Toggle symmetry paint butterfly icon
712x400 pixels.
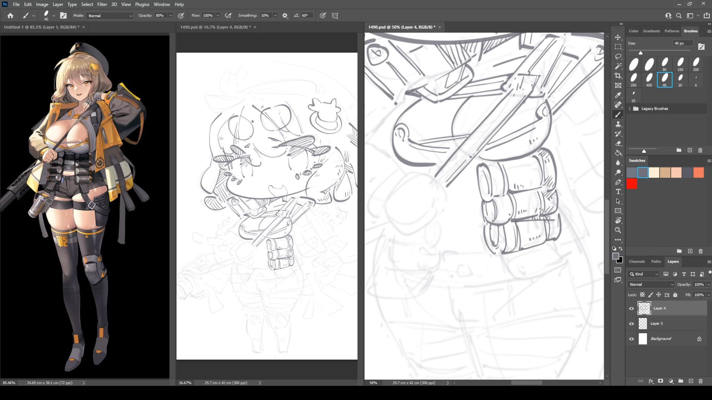(x=335, y=16)
